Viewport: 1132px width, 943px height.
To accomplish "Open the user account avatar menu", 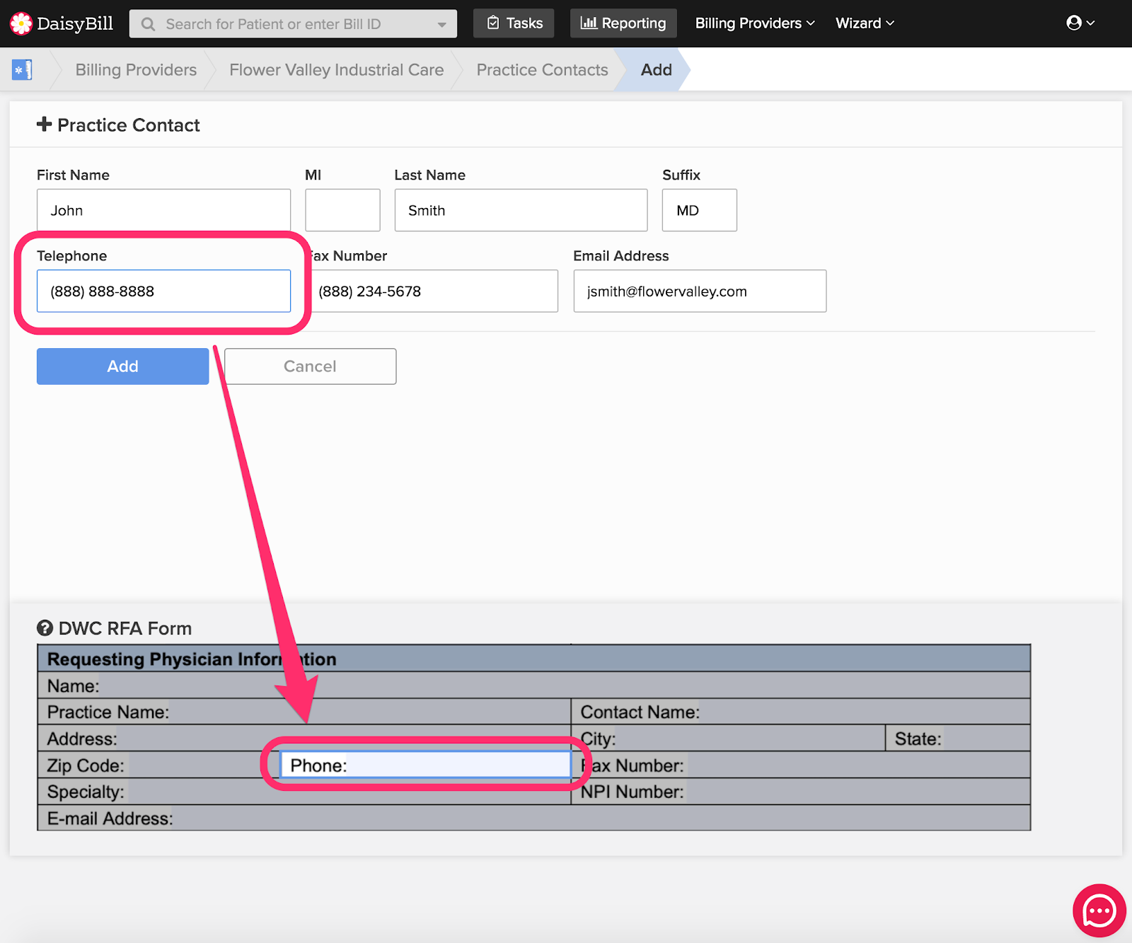I will [x=1080, y=23].
